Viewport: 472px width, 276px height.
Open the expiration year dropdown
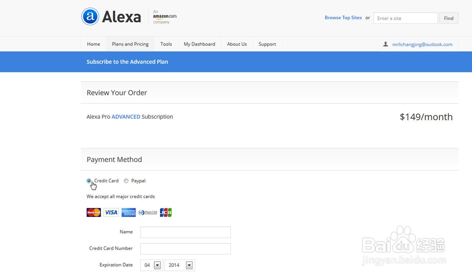180,265
